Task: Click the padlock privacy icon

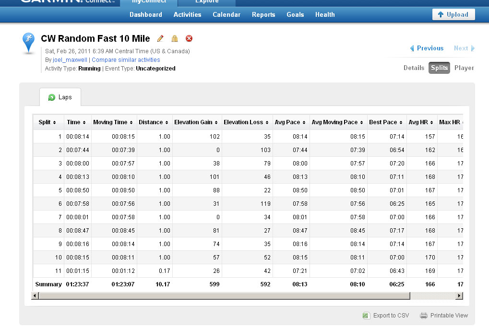Action: [175, 38]
